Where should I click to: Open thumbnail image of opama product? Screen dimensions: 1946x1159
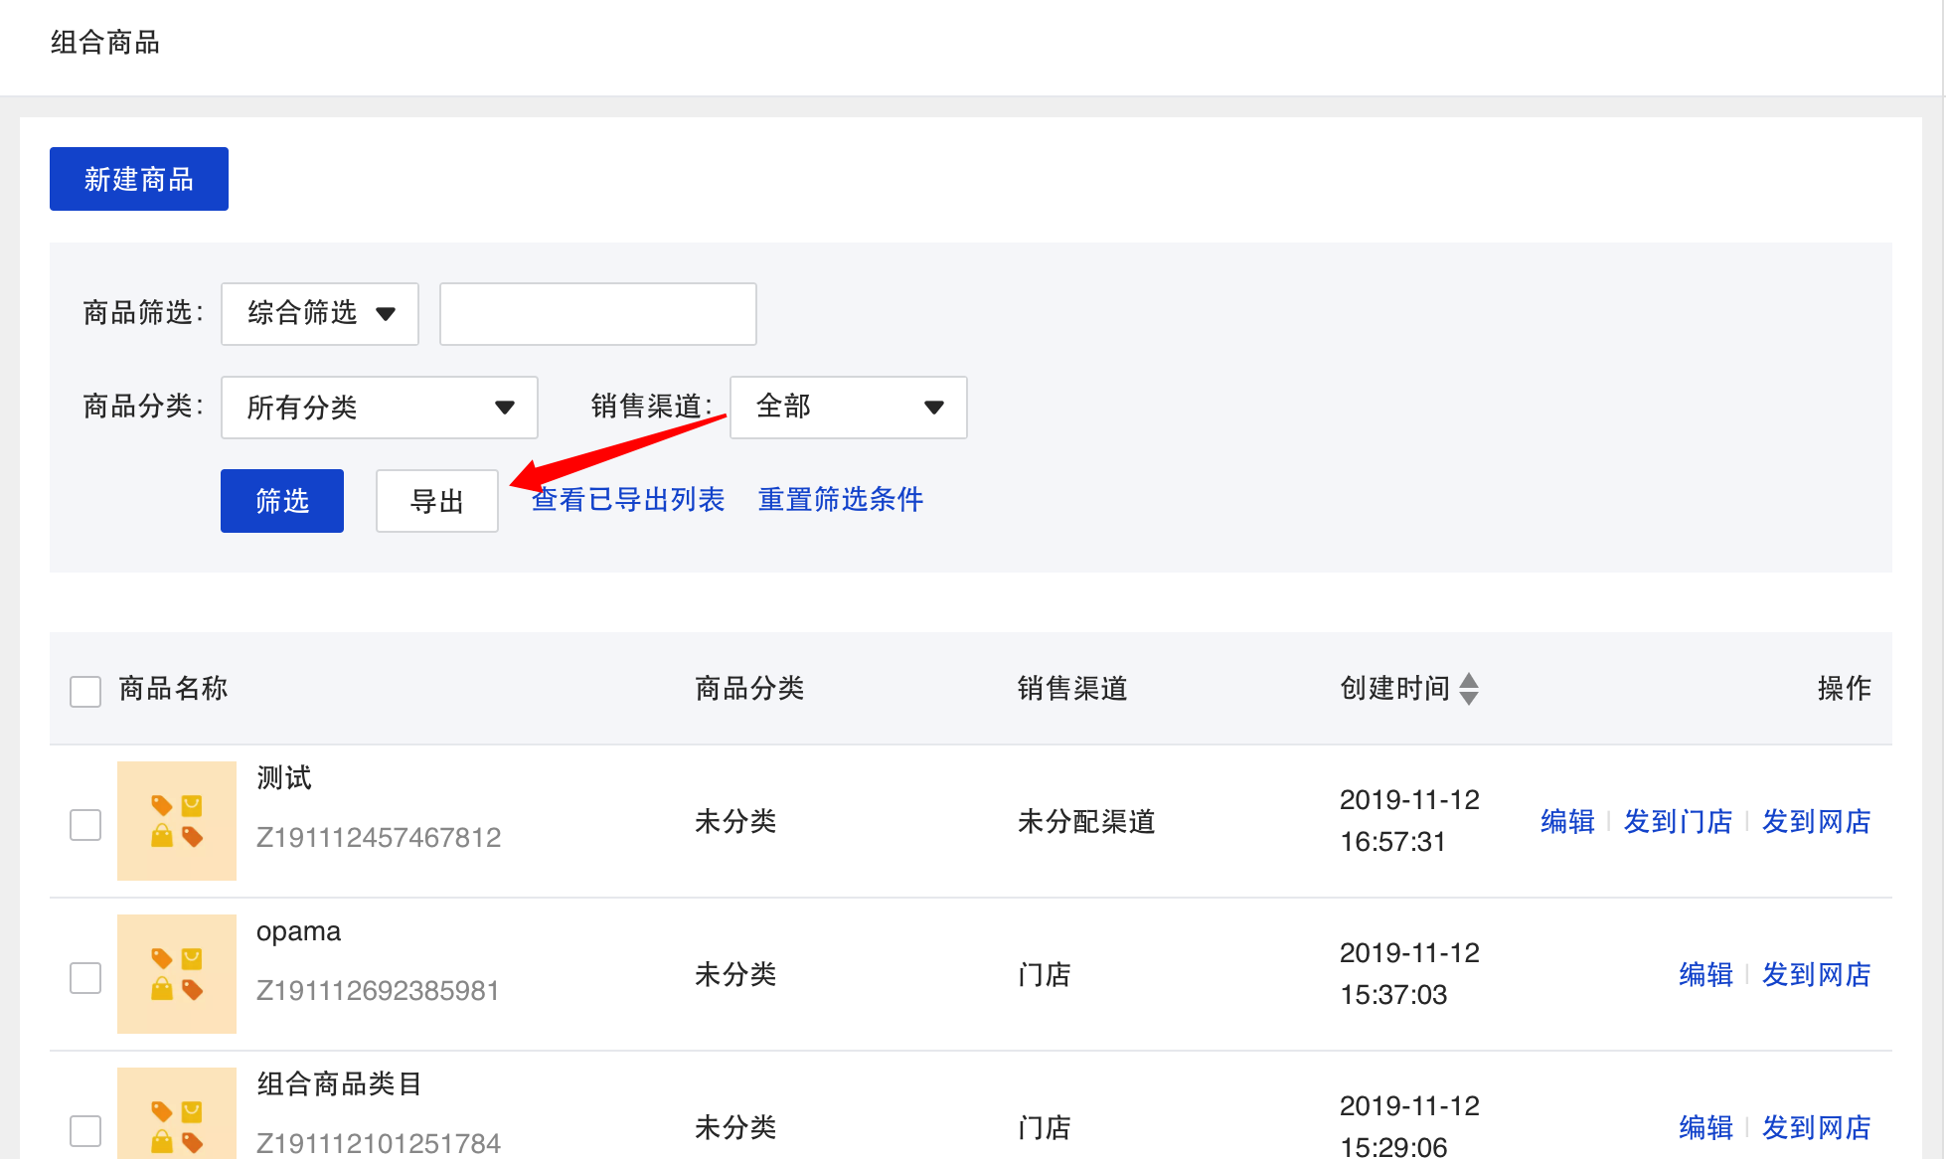(177, 974)
